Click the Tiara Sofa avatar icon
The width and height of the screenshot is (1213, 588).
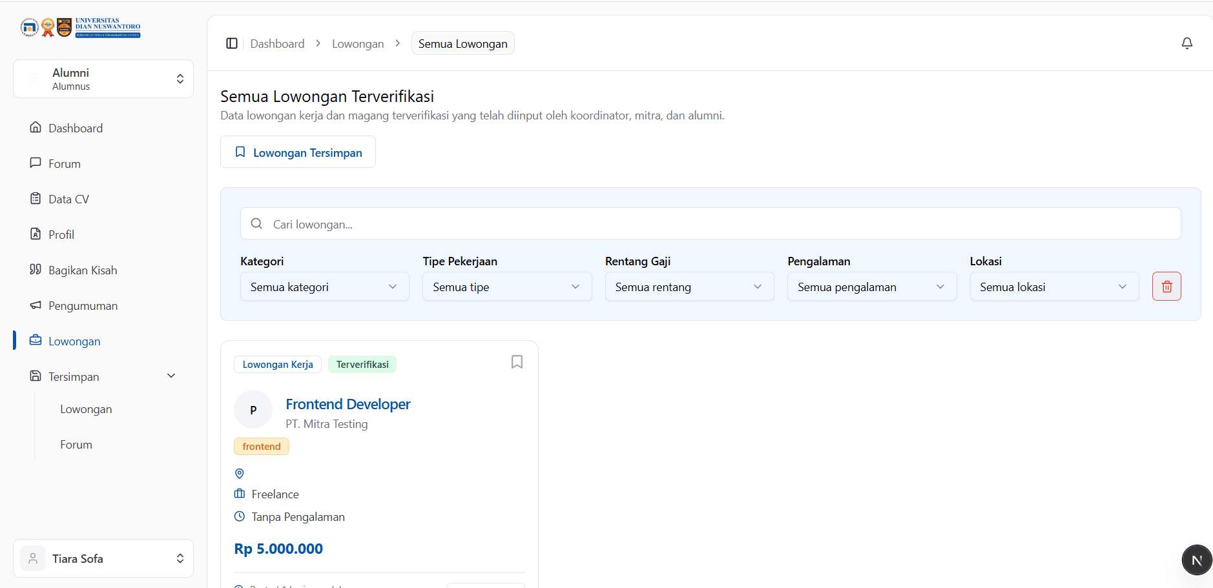pos(33,558)
